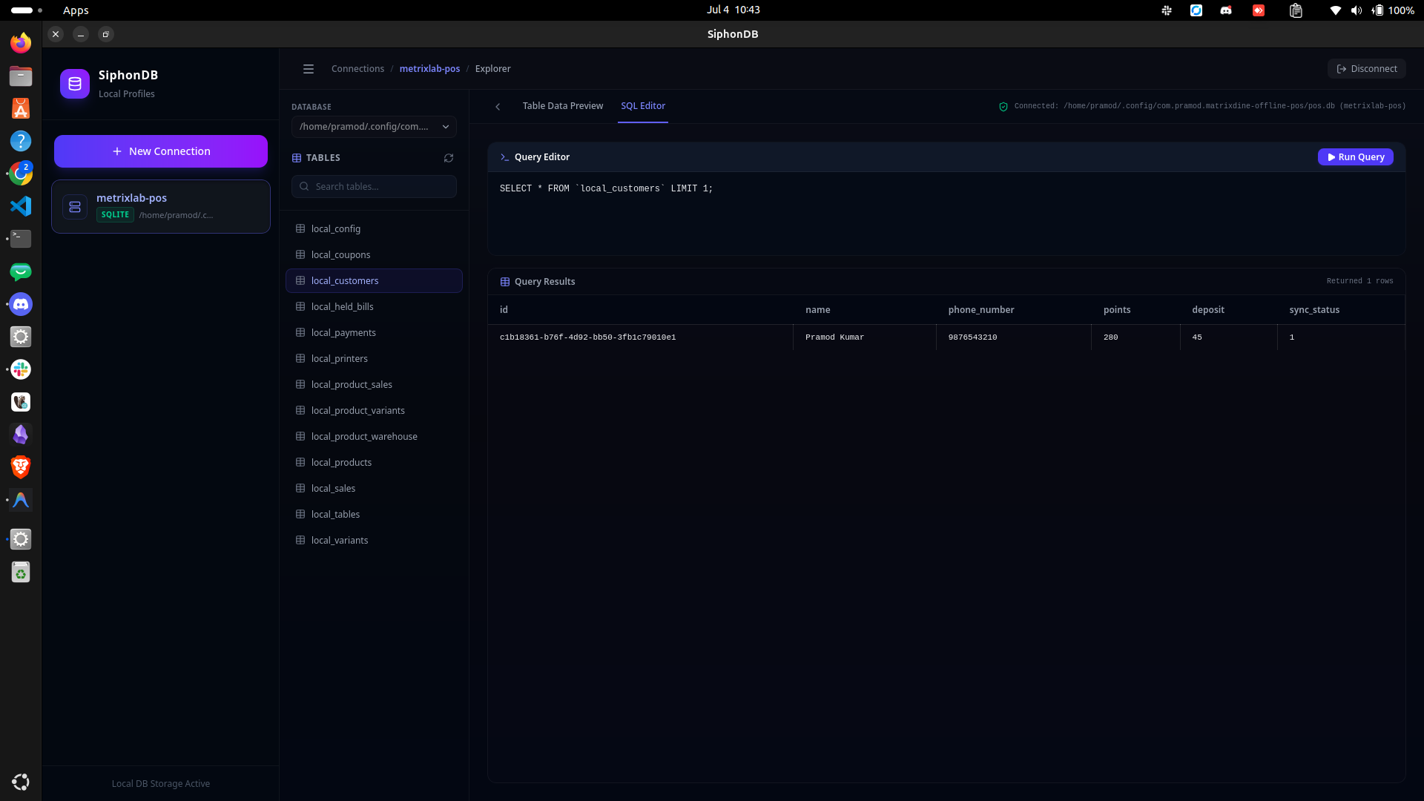Open Apps menu in top bar
Viewport: 1424px width, 801px height.
tap(76, 10)
